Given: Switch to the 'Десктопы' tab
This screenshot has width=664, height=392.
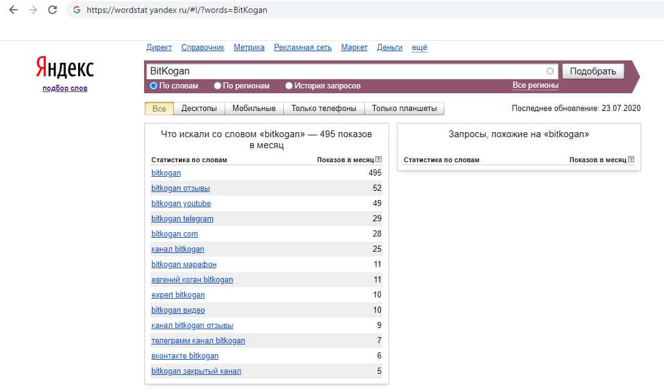Looking at the screenshot, I should [199, 109].
